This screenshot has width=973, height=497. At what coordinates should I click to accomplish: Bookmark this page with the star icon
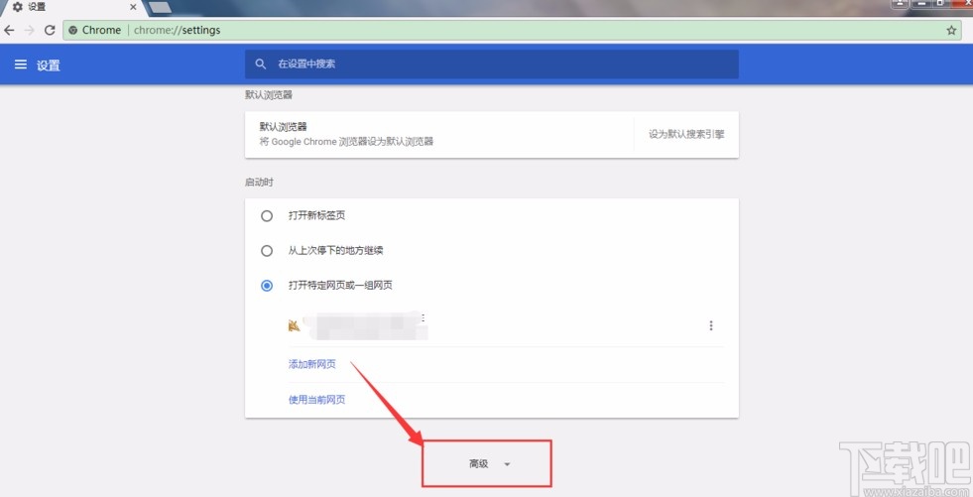(x=951, y=30)
